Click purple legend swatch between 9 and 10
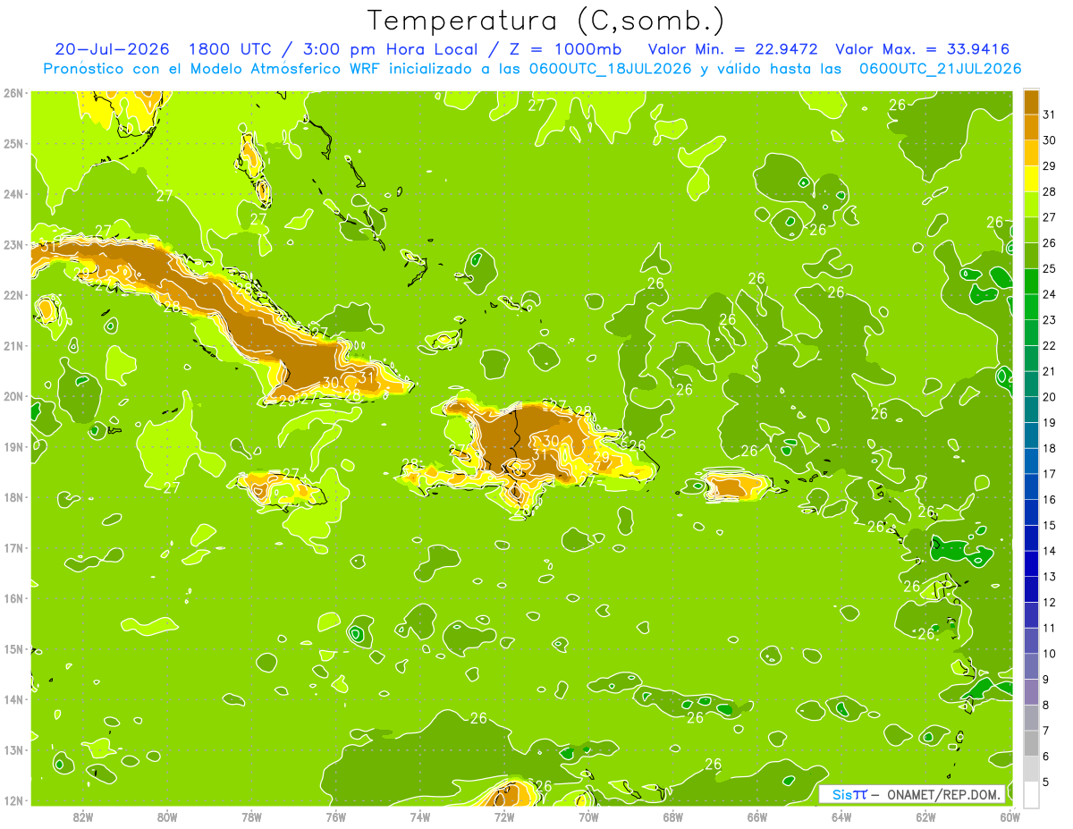1073x829 pixels. pyautogui.click(x=1031, y=666)
